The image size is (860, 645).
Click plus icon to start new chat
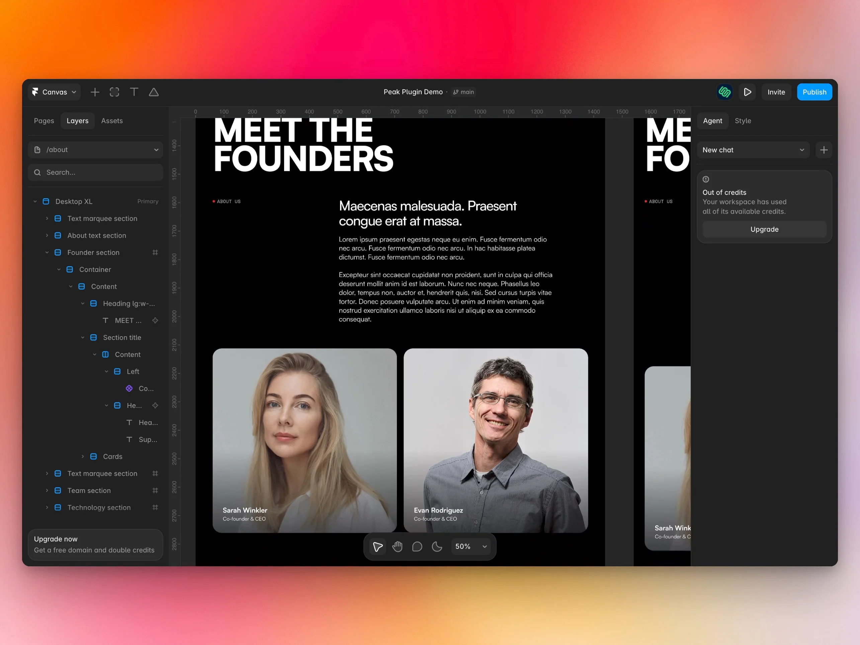tap(824, 150)
